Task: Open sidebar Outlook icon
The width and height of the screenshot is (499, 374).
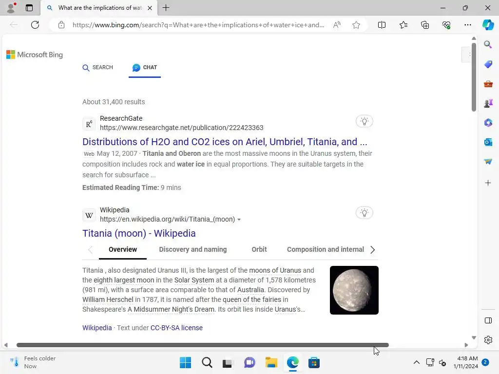Action: pyautogui.click(x=488, y=142)
